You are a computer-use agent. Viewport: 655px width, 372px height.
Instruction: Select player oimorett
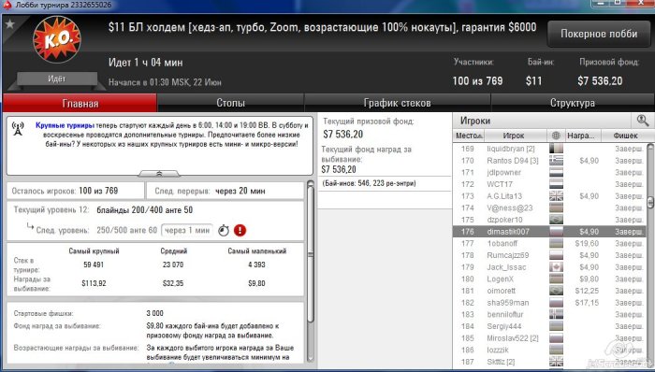(x=502, y=291)
